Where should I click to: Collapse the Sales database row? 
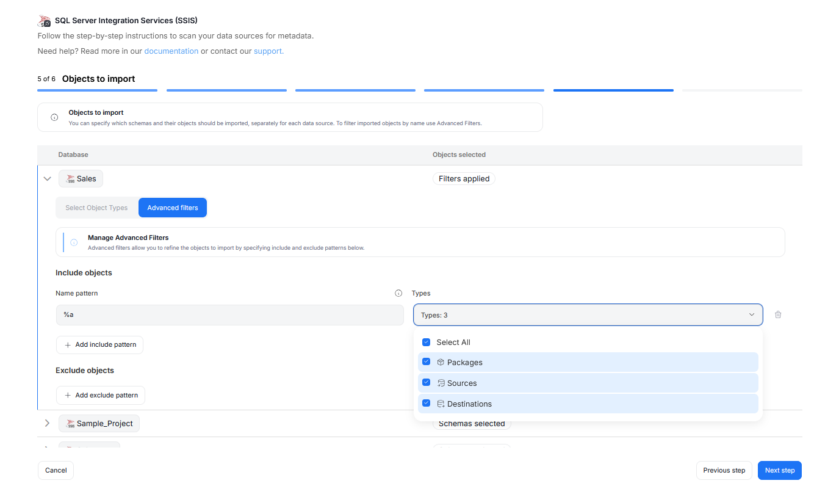(47, 179)
